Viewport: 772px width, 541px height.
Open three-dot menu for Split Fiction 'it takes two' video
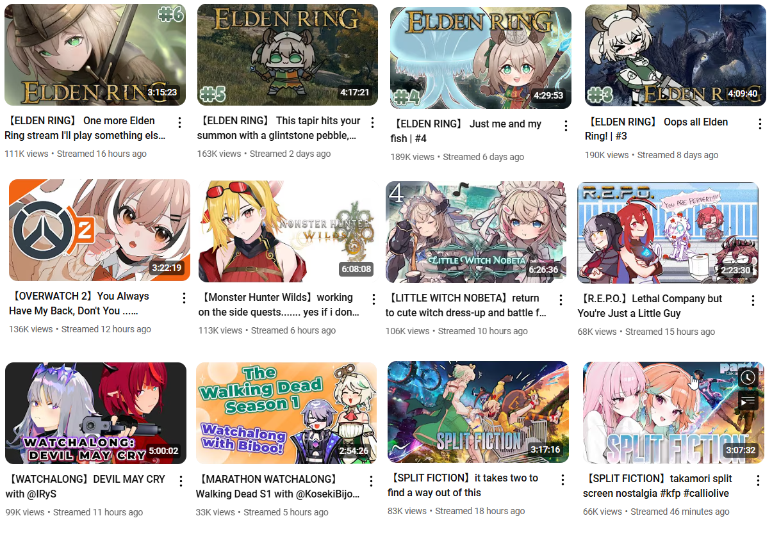(x=563, y=480)
